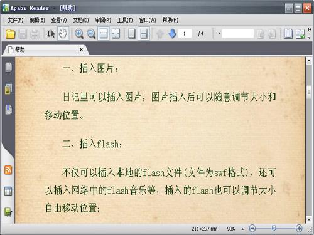The image size is (314, 235).
Task: Toggle fit width view
Action: 103,34
